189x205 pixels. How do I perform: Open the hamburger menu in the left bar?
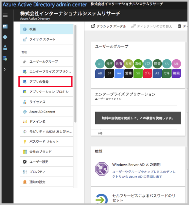pos(5,15)
